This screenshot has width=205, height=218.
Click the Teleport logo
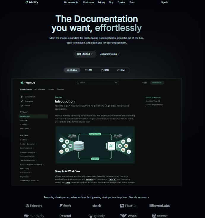[x=34, y=206]
